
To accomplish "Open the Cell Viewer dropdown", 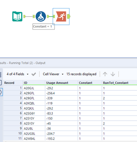I will 53,74.
